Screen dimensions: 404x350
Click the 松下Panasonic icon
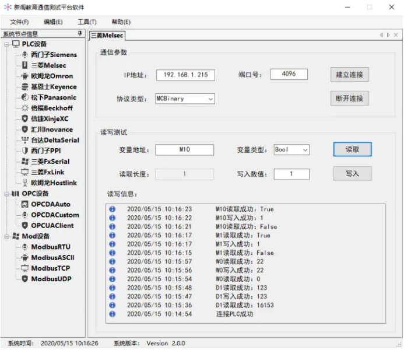(24, 97)
